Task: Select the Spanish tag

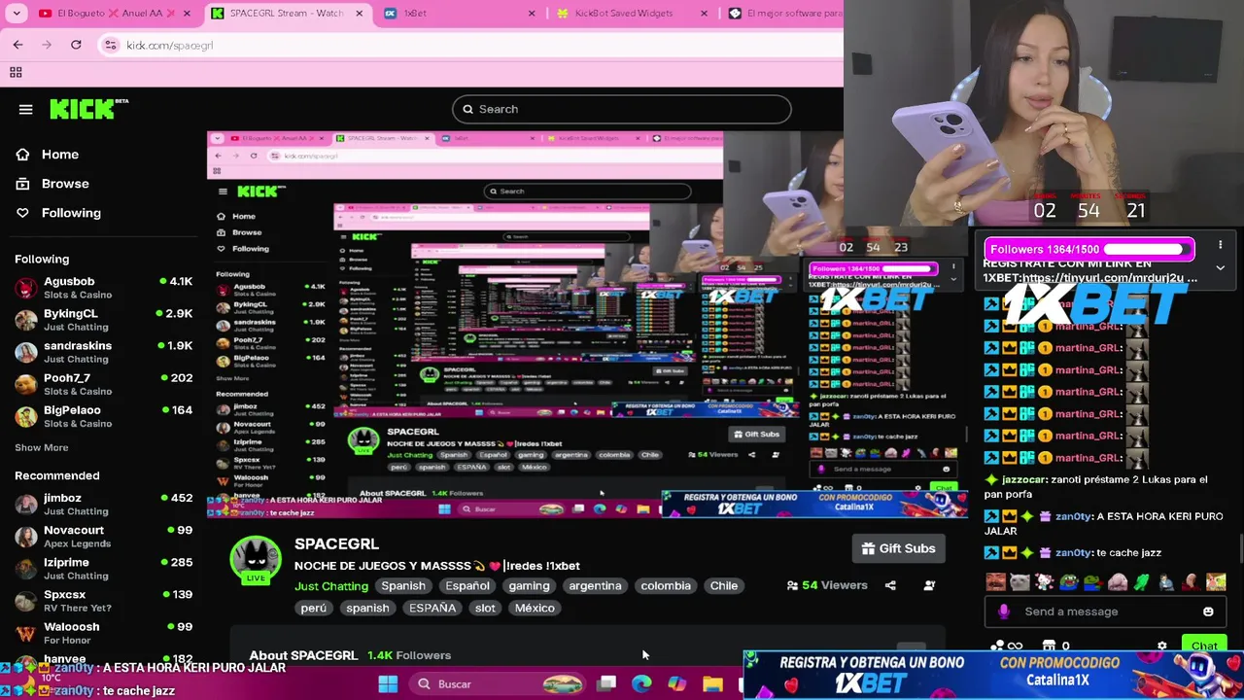Action: (403, 586)
